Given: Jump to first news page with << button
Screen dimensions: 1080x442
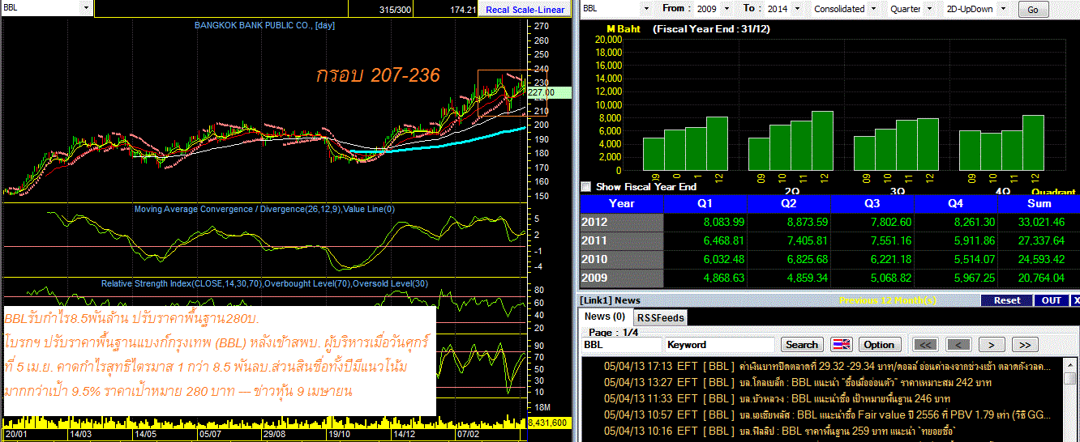Looking at the screenshot, I should (926, 344).
